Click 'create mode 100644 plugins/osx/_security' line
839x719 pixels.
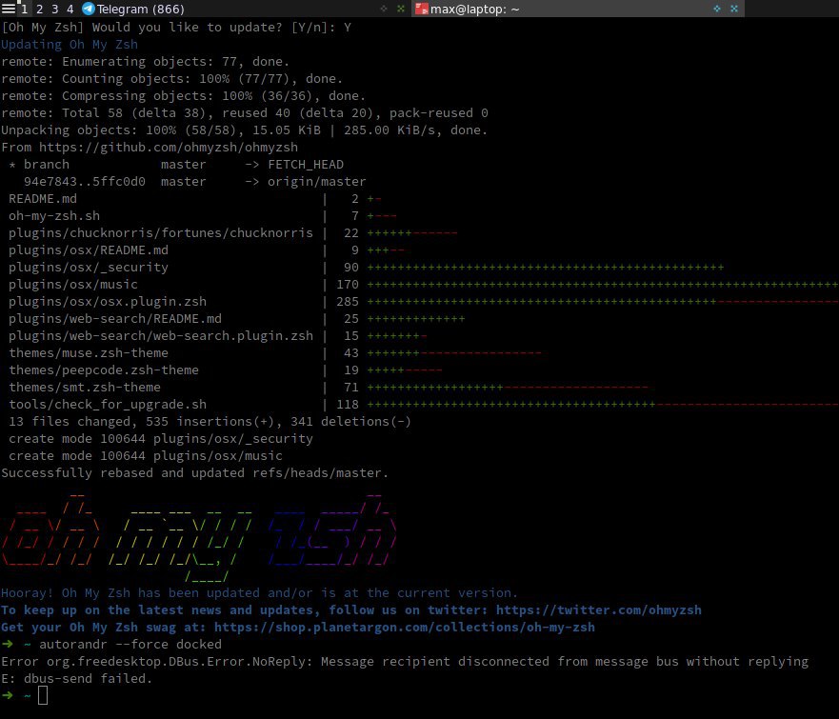(161, 438)
